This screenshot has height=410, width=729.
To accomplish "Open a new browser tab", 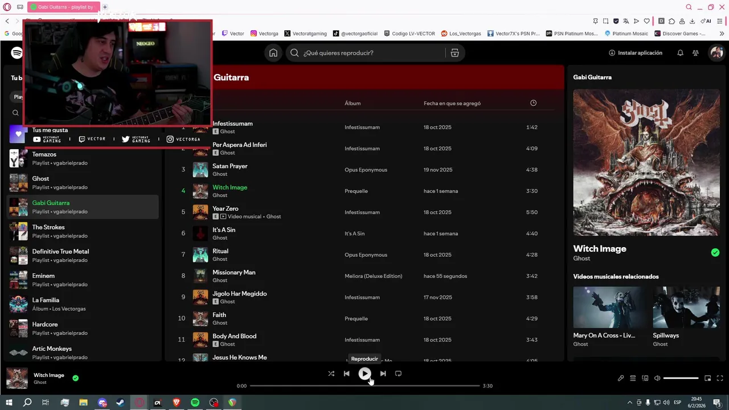I will coord(105,7).
